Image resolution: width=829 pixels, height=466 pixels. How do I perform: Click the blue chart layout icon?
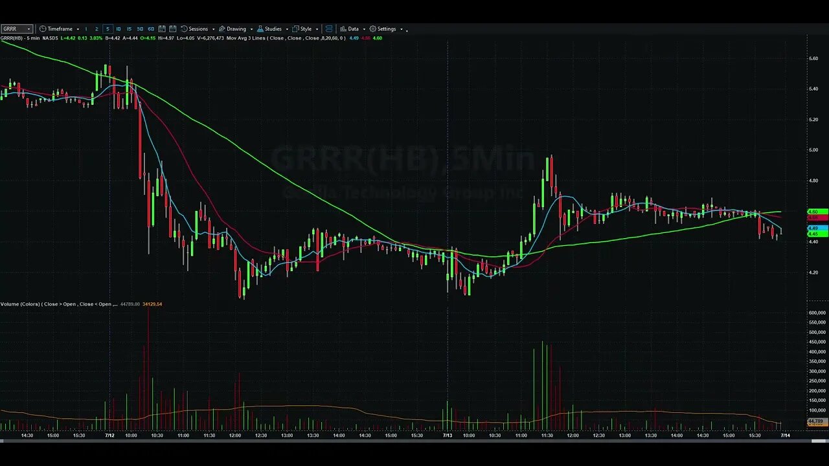click(329, 28)
